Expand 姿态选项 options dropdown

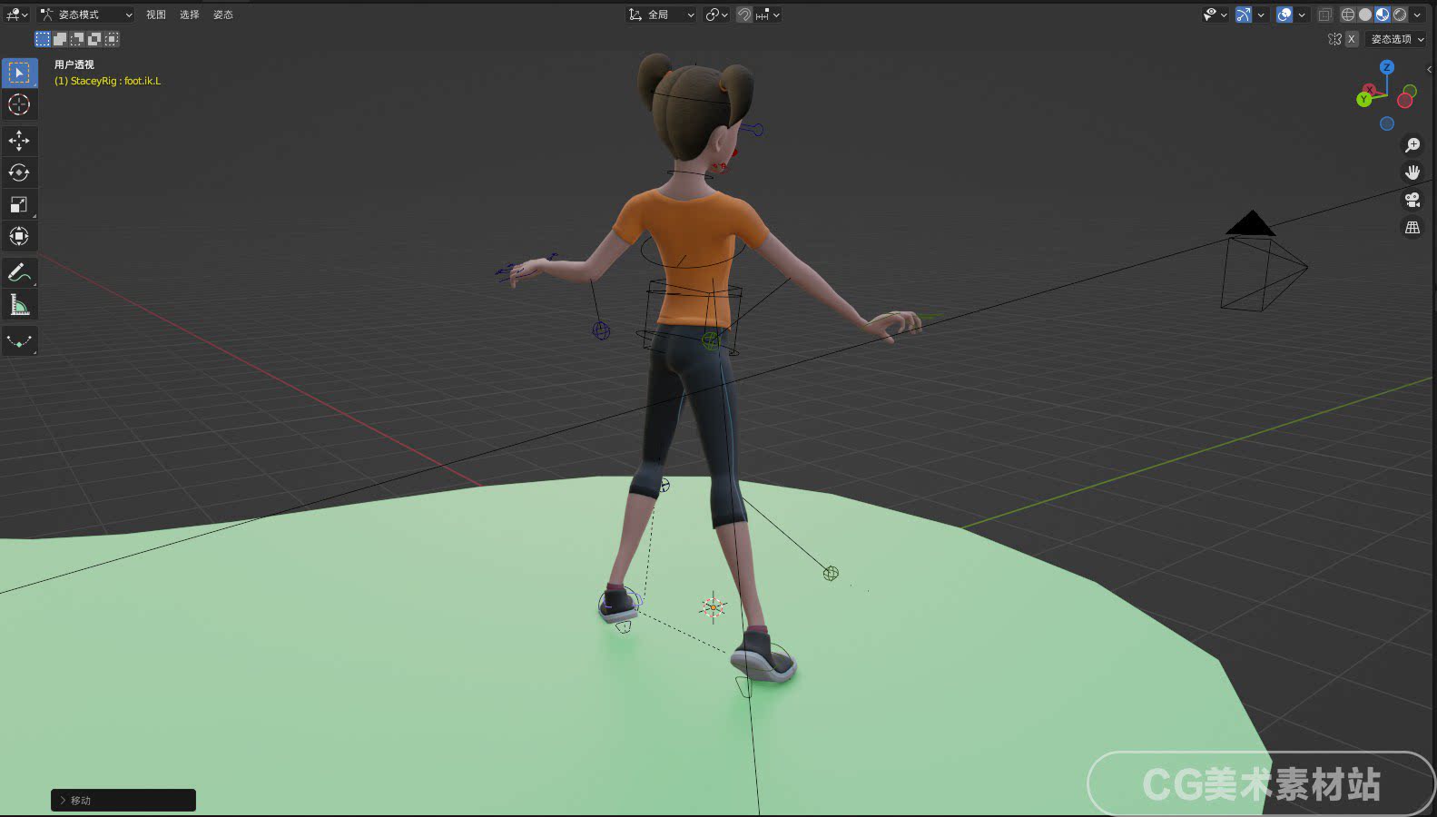pos(1396,39)
